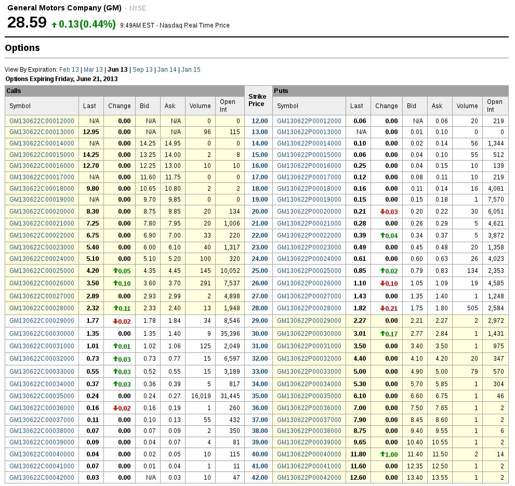Viewport: 515px width, 486px height.
Task: Click the up arrow in 30.00 put change
Action: 382,334
